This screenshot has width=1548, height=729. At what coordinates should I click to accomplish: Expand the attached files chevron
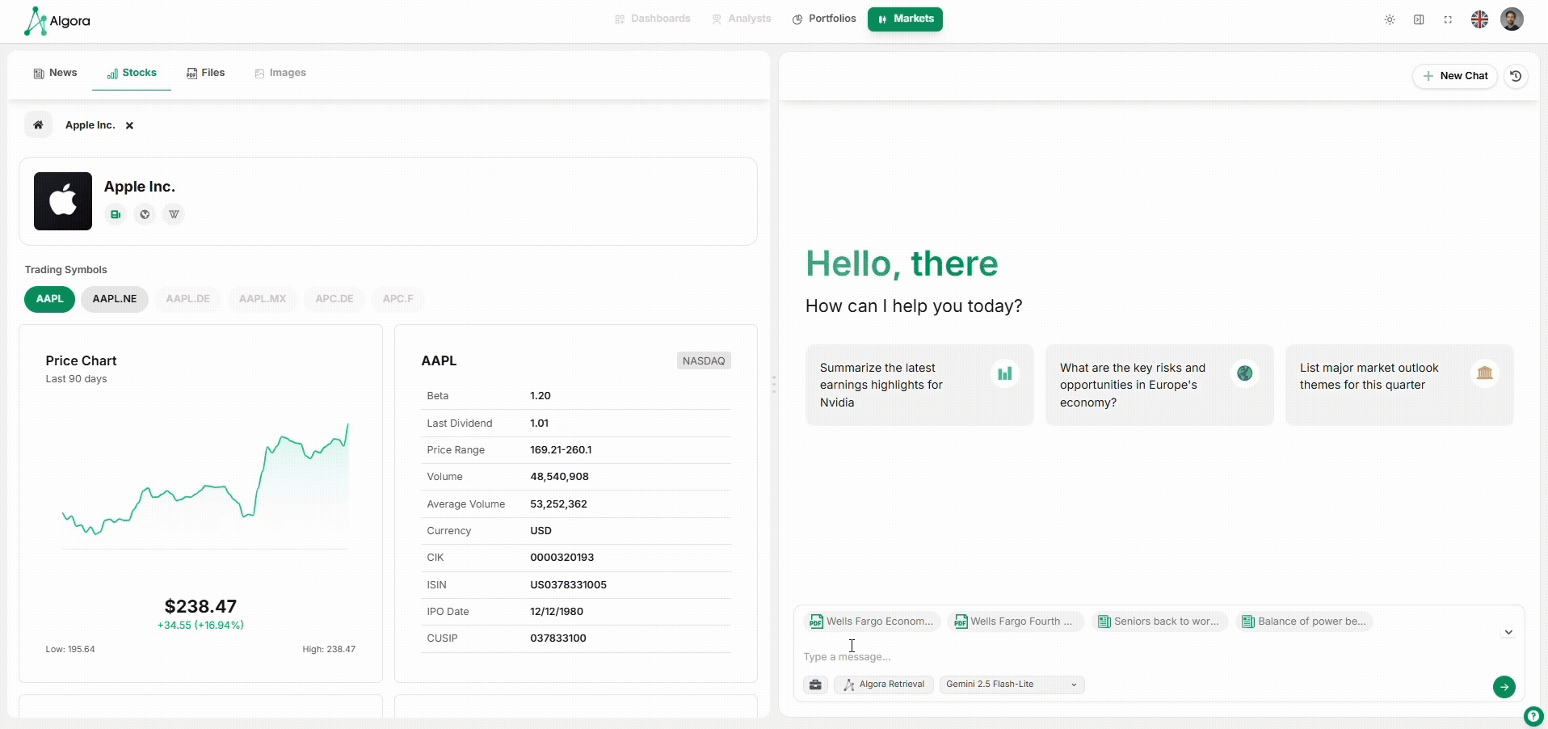tap(1508, 632)
